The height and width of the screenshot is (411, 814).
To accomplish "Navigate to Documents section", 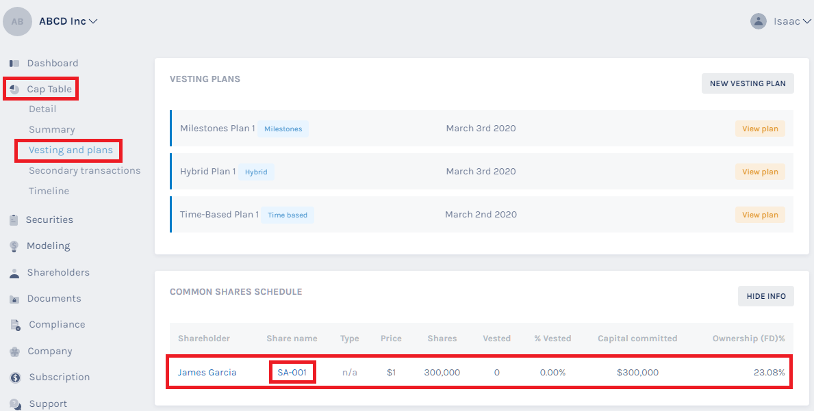I will (x=54, y=299).
